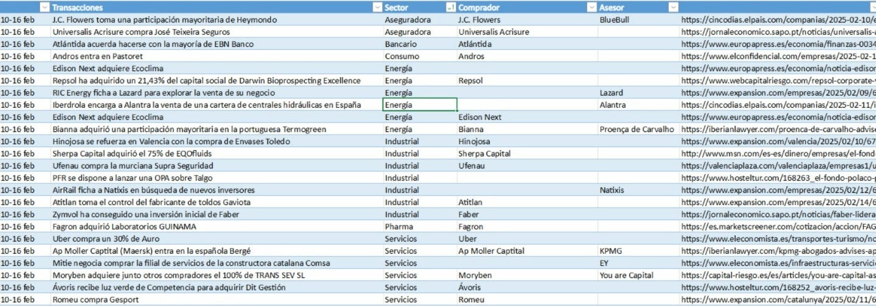Select the 'Sherpa Capital adquirió el 75% de EQOfluids' cell
This screenshot has width=876, height=306.
coord(216,153)
